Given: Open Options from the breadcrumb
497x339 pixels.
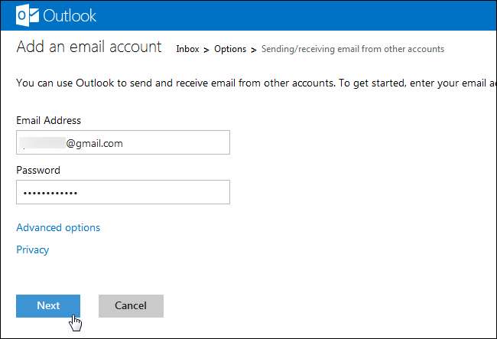Looking at the screenshot, I should (x=230, y=49).
